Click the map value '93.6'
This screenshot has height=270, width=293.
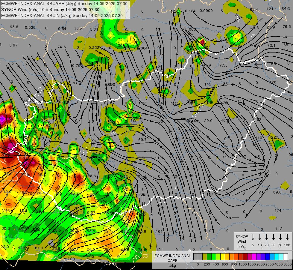pos(14,27)
